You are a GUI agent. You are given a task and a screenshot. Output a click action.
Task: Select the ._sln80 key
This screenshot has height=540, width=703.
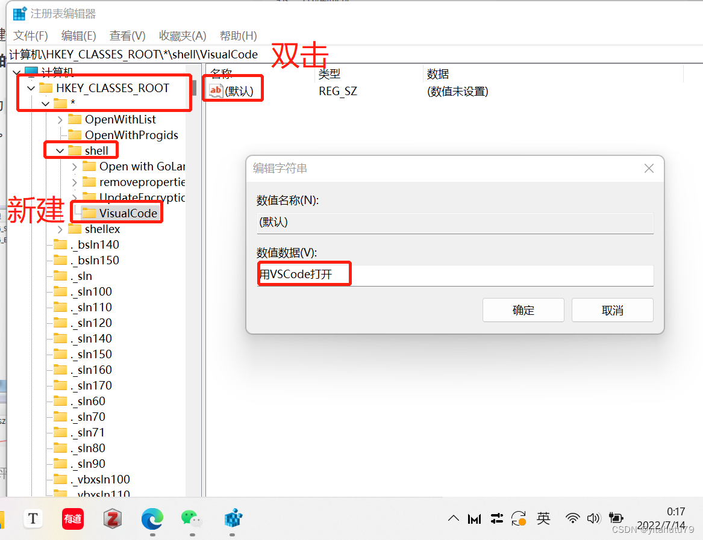coord(88,448)
